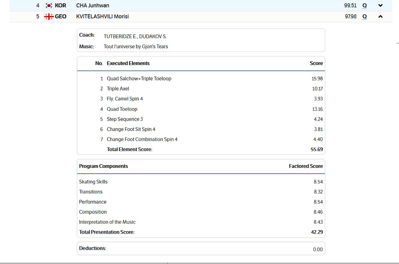The height and width of the screenshot is (264, 399).
Task: Select the Quad Salchow+Triple Toeloop element row
Action: pos(139,79)
